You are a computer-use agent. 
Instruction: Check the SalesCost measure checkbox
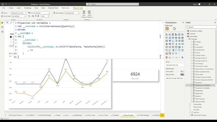(x=192, y=96)
